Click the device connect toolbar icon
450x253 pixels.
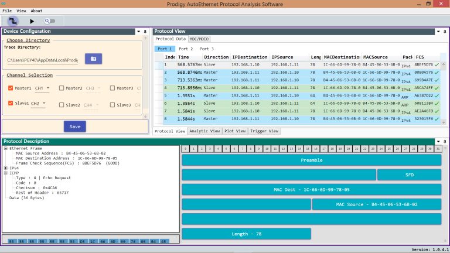coord(13,21)
